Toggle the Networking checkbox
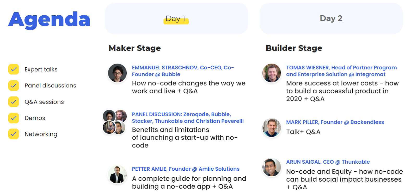417x193 pixels. 14,134
